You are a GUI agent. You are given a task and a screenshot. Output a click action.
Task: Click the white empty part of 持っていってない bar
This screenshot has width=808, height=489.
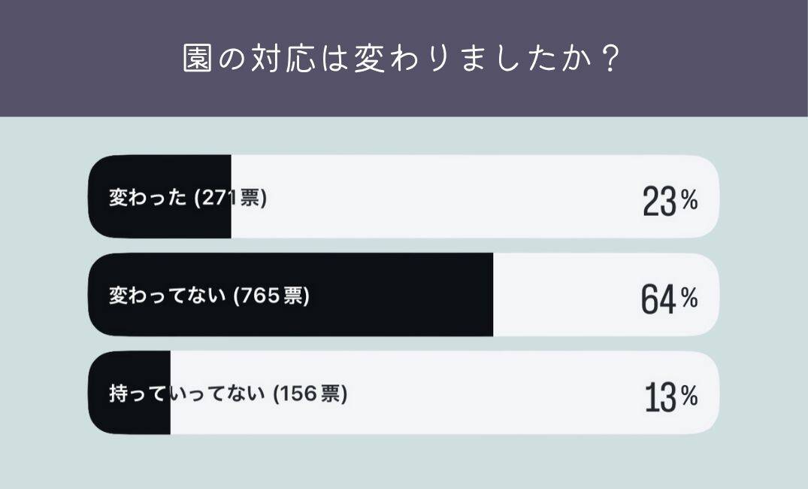(x=489, y=393)
